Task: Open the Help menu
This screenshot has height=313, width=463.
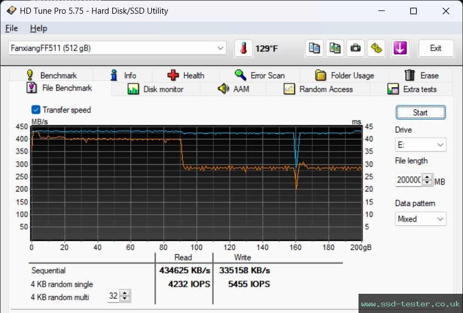Action: (38, 29)
